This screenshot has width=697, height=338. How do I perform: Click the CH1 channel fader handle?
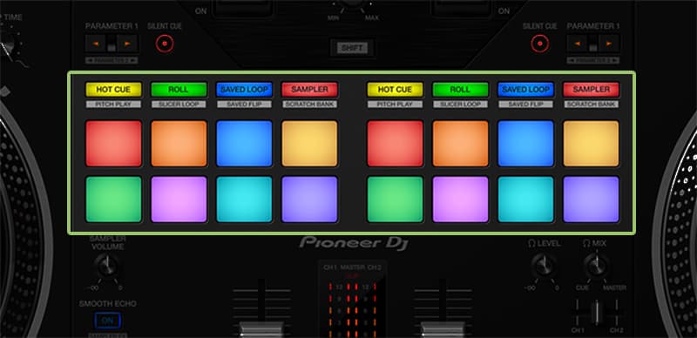tap(261, 329)
